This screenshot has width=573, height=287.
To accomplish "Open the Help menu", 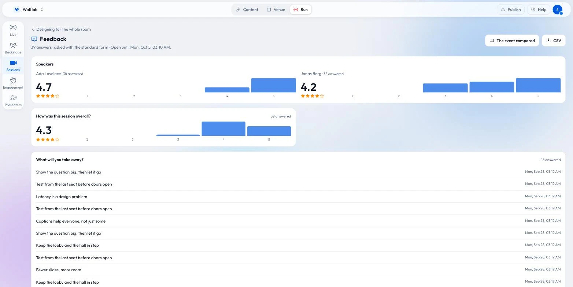I will point(539,10).
